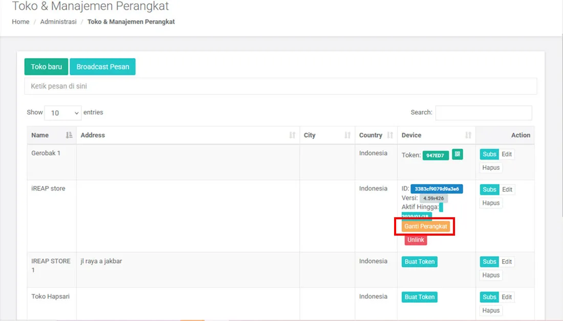Click Subs for IREAP STORE 1
563x321 pixels.
click(x=489, y=262)
